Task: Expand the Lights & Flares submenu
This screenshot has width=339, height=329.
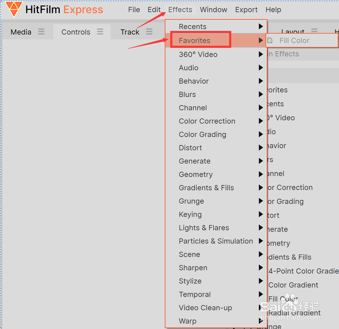Action: [x=216, y=228]
